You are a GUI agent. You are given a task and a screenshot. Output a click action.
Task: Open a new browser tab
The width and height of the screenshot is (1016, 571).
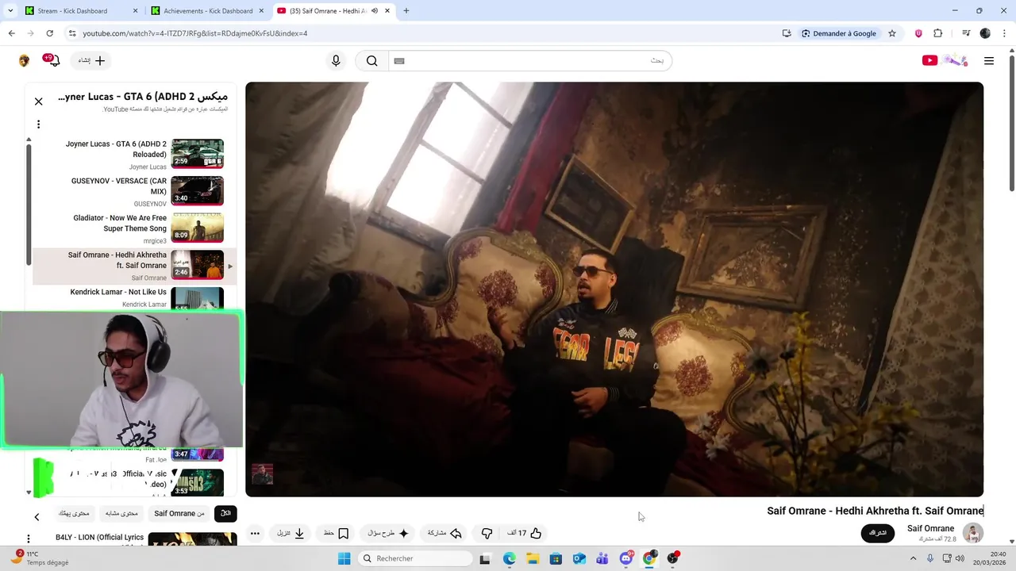(406, 11)
